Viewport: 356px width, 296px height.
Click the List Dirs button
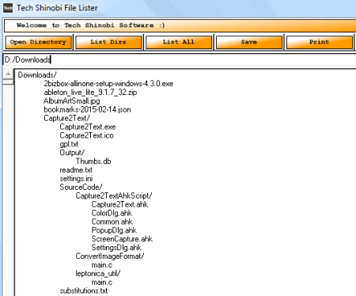click(x=108, y=42)
